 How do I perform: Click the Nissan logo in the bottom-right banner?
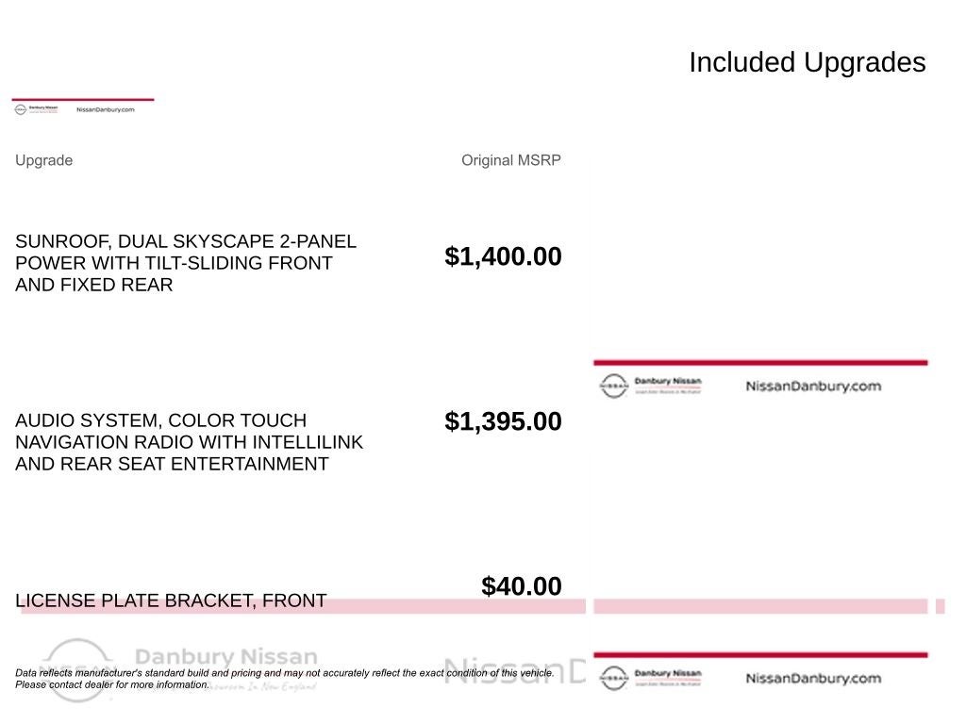pos(613,678)
